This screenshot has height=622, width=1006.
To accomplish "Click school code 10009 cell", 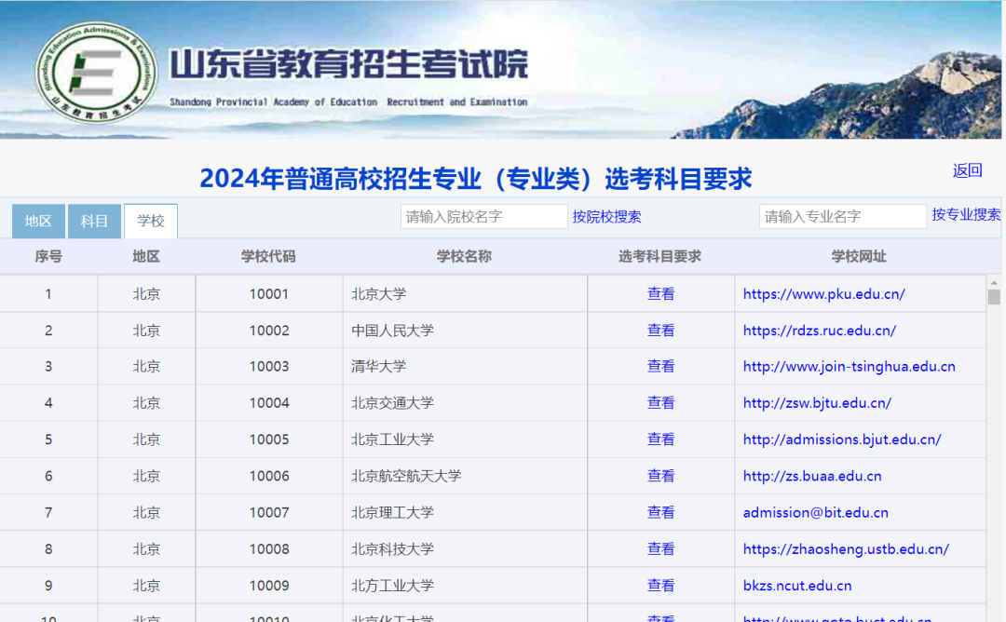I will pos(269,586).
